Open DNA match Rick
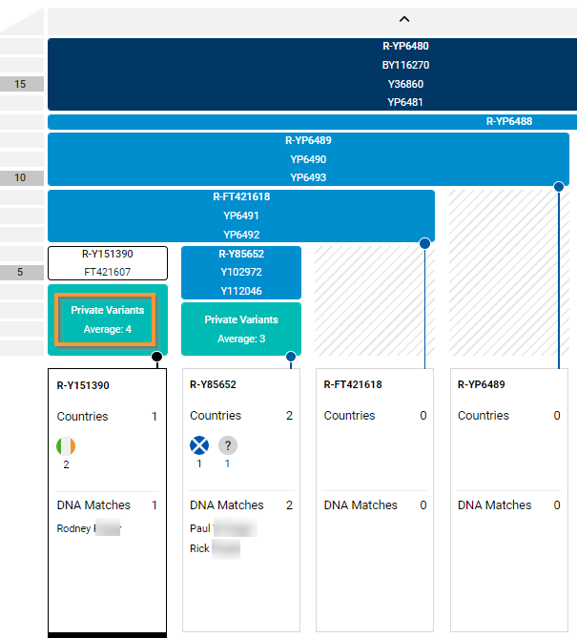The image size is (577, 638). [x=215, y=548]
